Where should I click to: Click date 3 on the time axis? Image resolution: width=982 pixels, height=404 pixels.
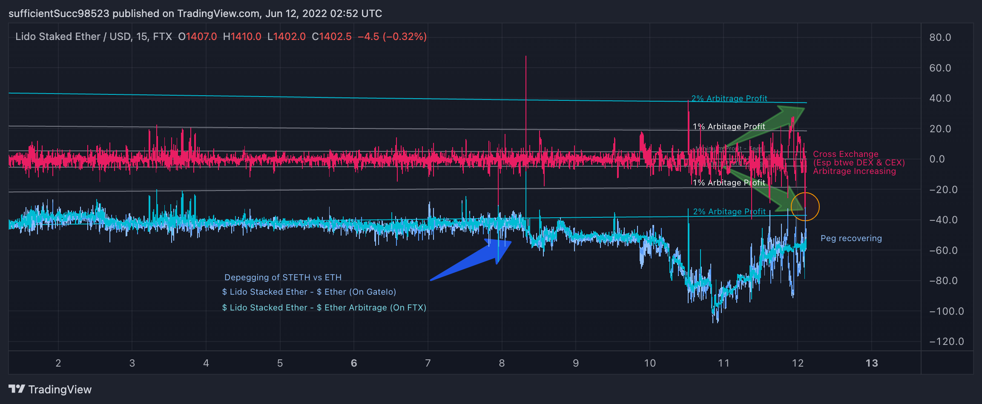coord(132,363)
